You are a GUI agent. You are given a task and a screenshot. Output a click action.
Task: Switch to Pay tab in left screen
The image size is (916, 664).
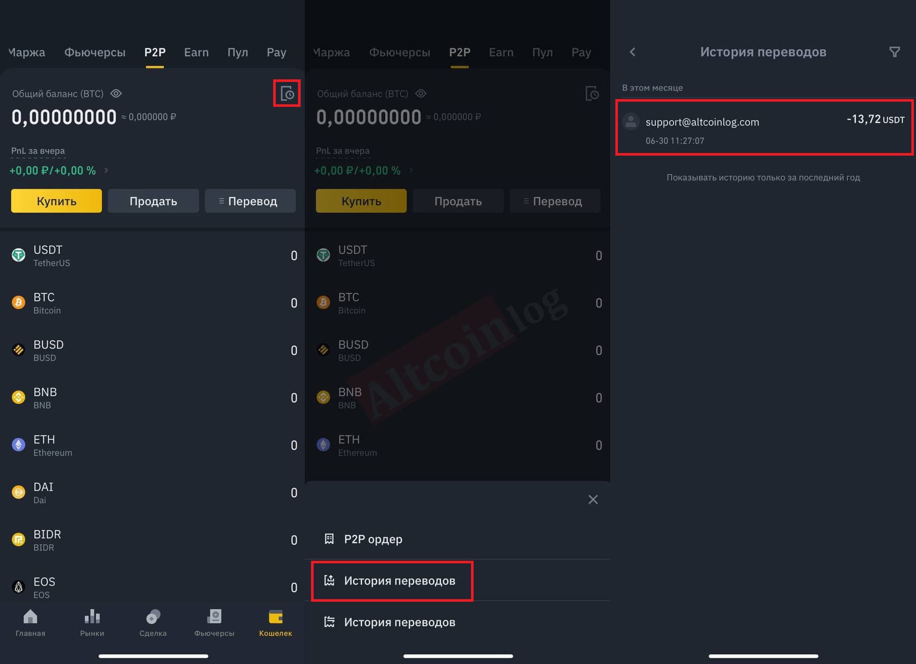click(276, 52)
